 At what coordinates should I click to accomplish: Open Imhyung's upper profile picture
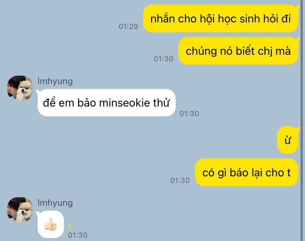(20, 88)
